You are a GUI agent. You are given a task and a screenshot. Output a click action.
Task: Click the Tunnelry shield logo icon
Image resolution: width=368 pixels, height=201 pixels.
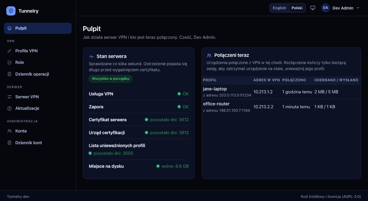click(11, 11)
